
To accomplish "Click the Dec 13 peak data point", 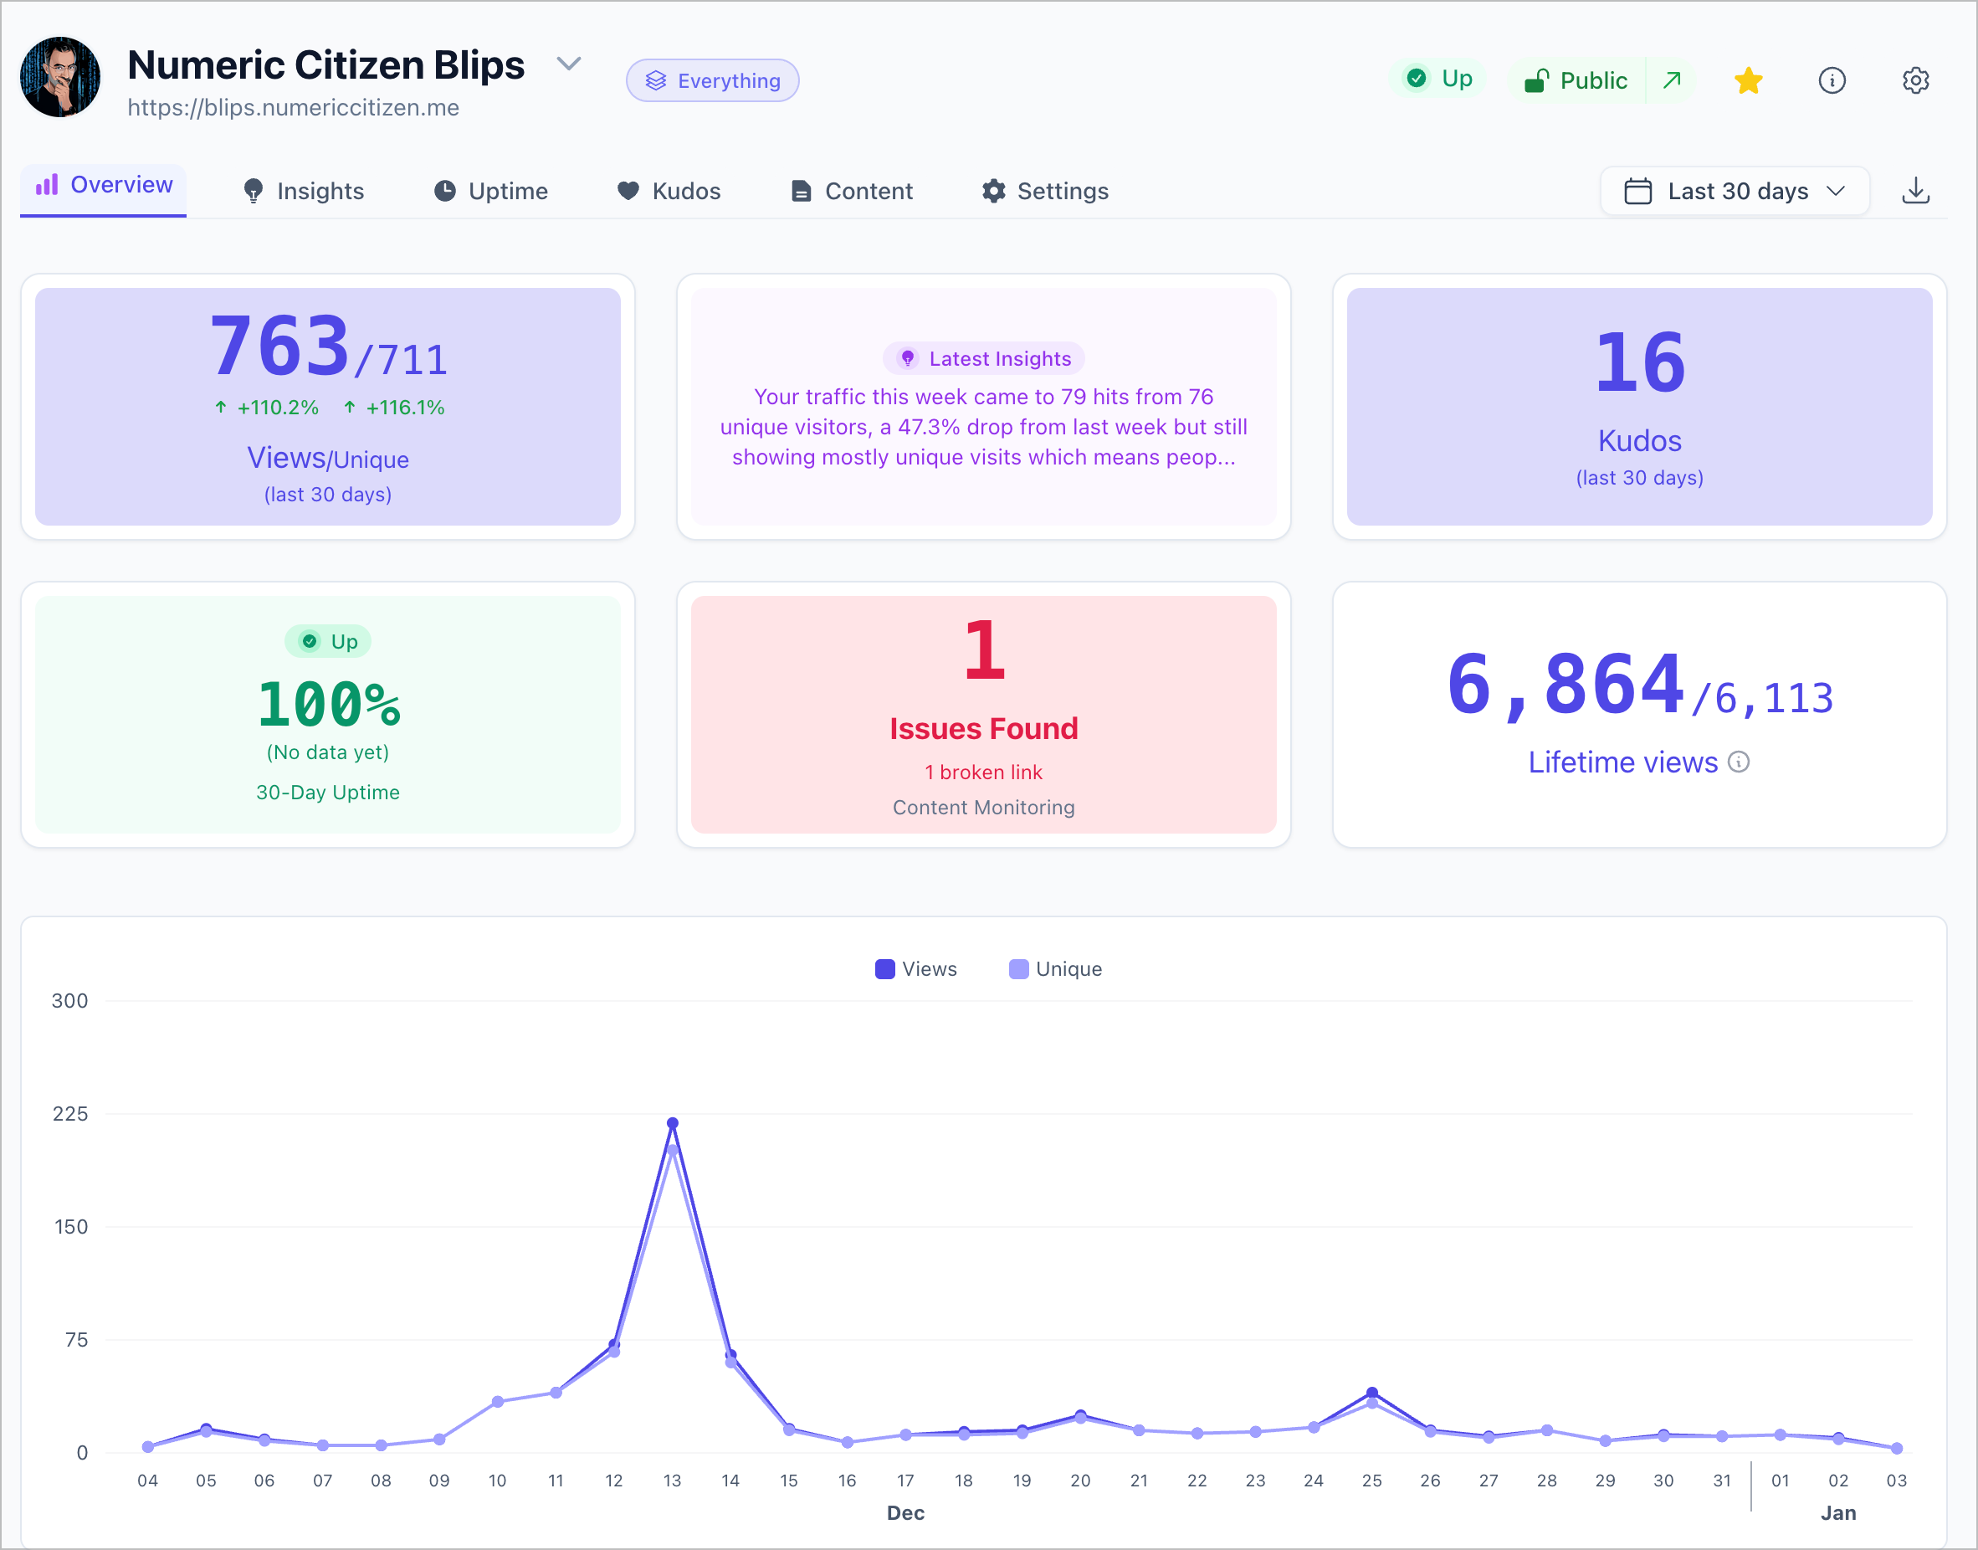I will (673, 1123).
